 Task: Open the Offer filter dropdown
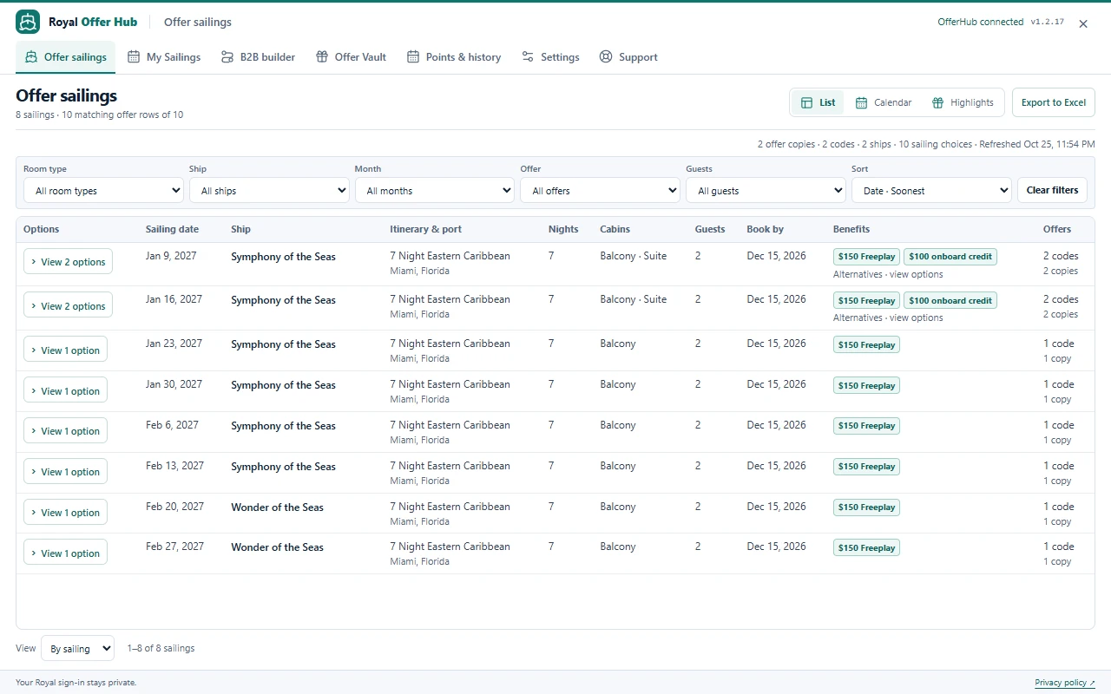click(x=600, y=191)
